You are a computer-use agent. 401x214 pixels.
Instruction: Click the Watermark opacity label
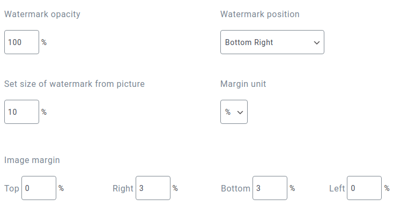point(42,14)
